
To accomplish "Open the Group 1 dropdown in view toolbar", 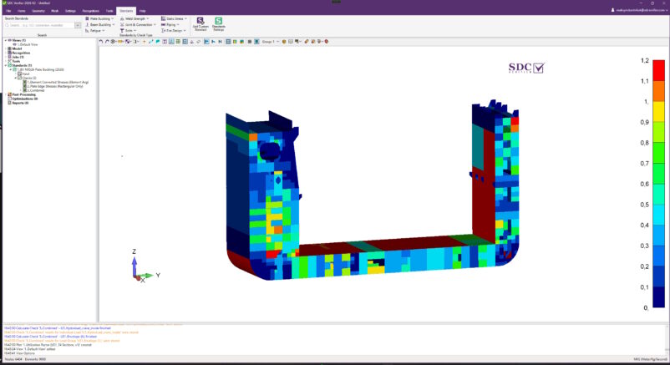I will [271, 42].
